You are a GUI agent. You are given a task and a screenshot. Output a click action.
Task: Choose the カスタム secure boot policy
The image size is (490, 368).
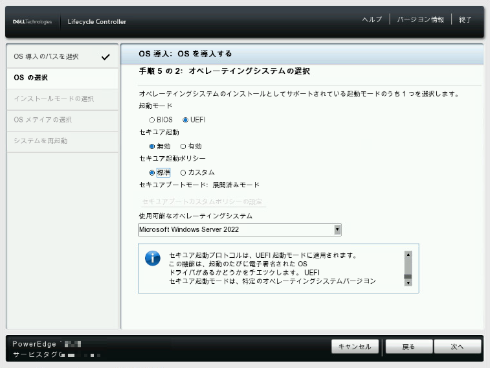183,172
